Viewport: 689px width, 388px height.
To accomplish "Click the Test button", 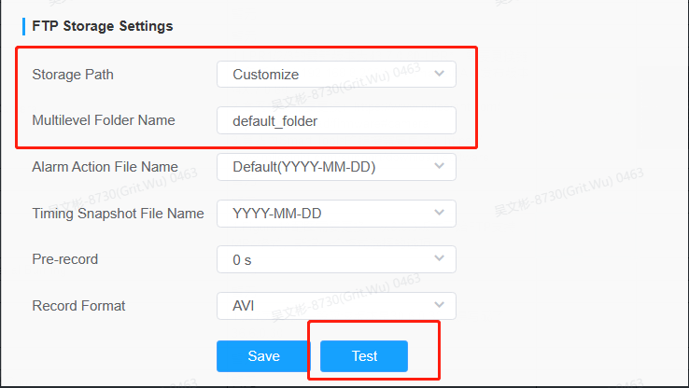I will point(364,356).
